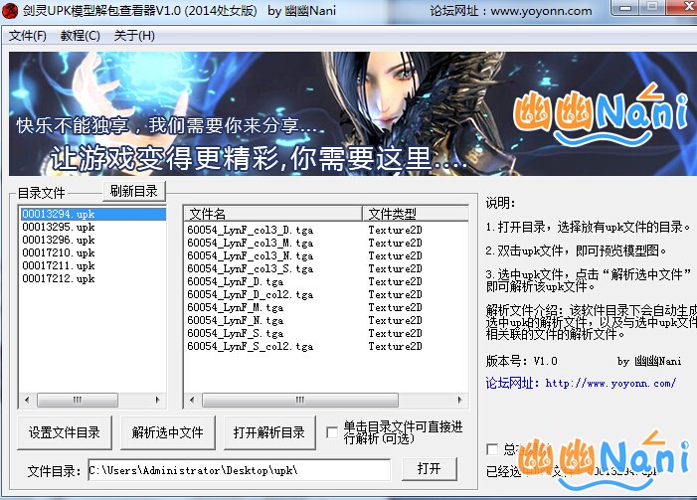The image size is (697, 500).
Task: Click the banner image with 幽幽Nani logo
Action: (x=353, y=113)
